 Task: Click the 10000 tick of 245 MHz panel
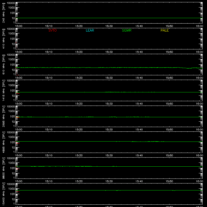point(11,3)
